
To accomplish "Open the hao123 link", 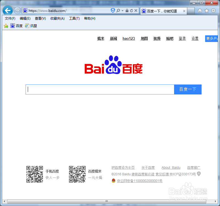I will tap(129, 38).
